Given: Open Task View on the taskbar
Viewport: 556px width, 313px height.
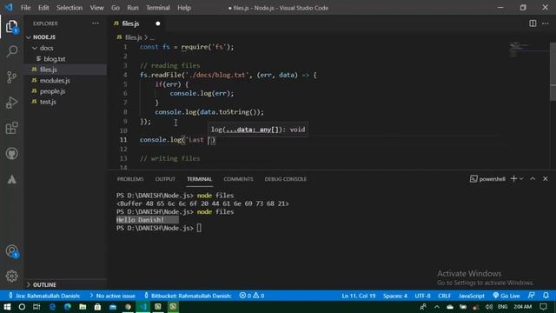Looking at the screenshot, I should 36,307.
